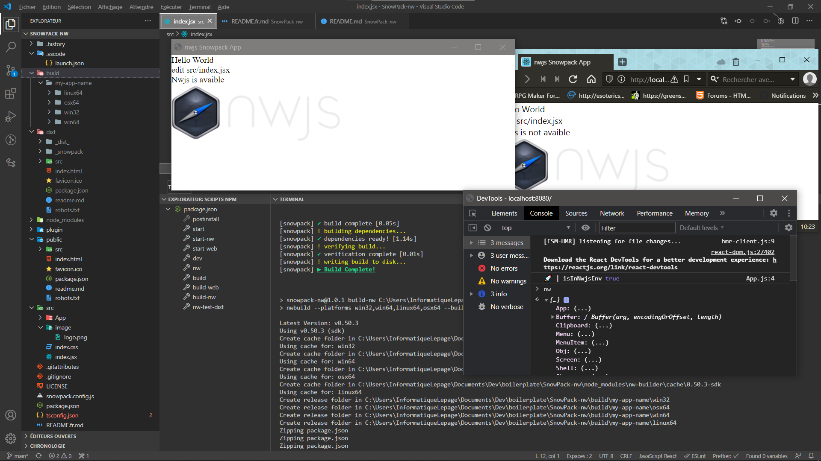Click the errors and warnings status counter
Viewport: 821px width, 461px height.
click(x=60, y=456)
